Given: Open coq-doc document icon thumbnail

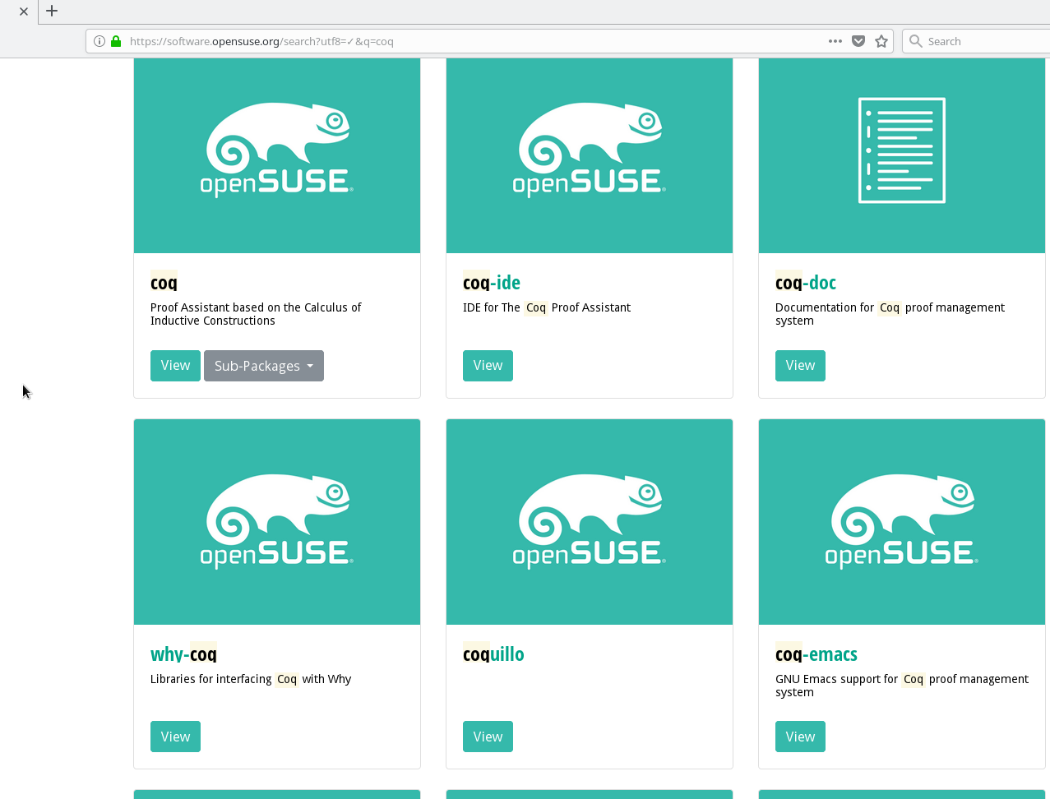Looking at the screenshot, I should [902, 155].
